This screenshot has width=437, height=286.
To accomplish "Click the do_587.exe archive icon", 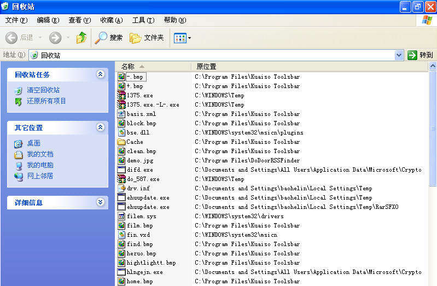I will click(x=121, y=179).
